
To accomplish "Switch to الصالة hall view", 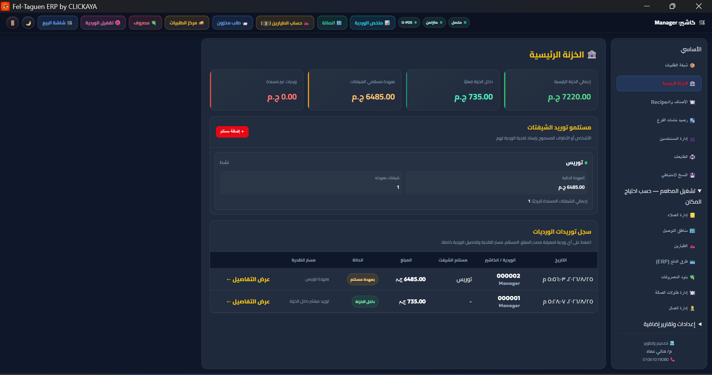I will pyautogui.click(x=332, y=23).
